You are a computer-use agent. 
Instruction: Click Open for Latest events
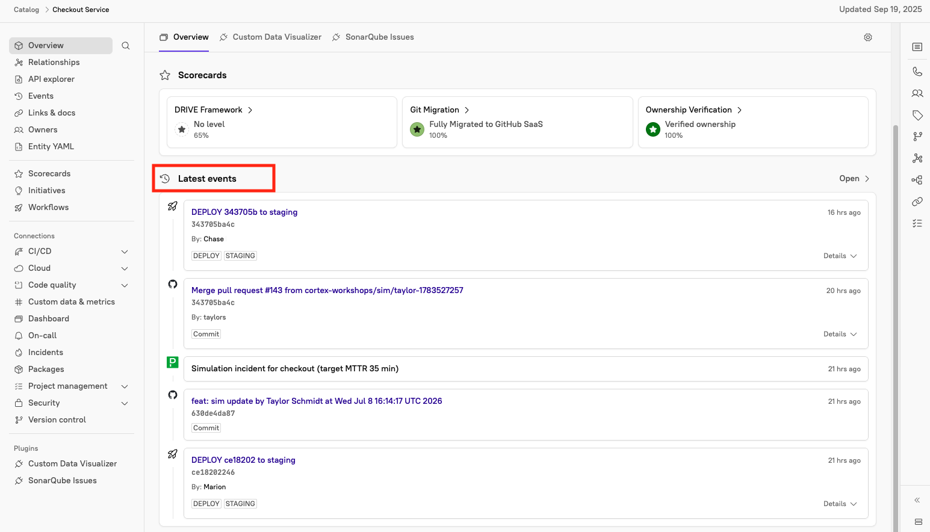[x=854, y=179]
